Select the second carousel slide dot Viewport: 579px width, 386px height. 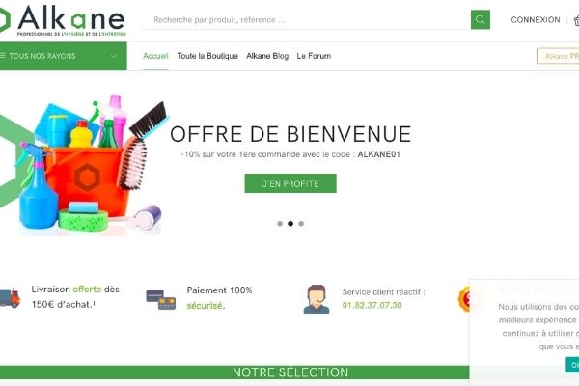(290, 224)
